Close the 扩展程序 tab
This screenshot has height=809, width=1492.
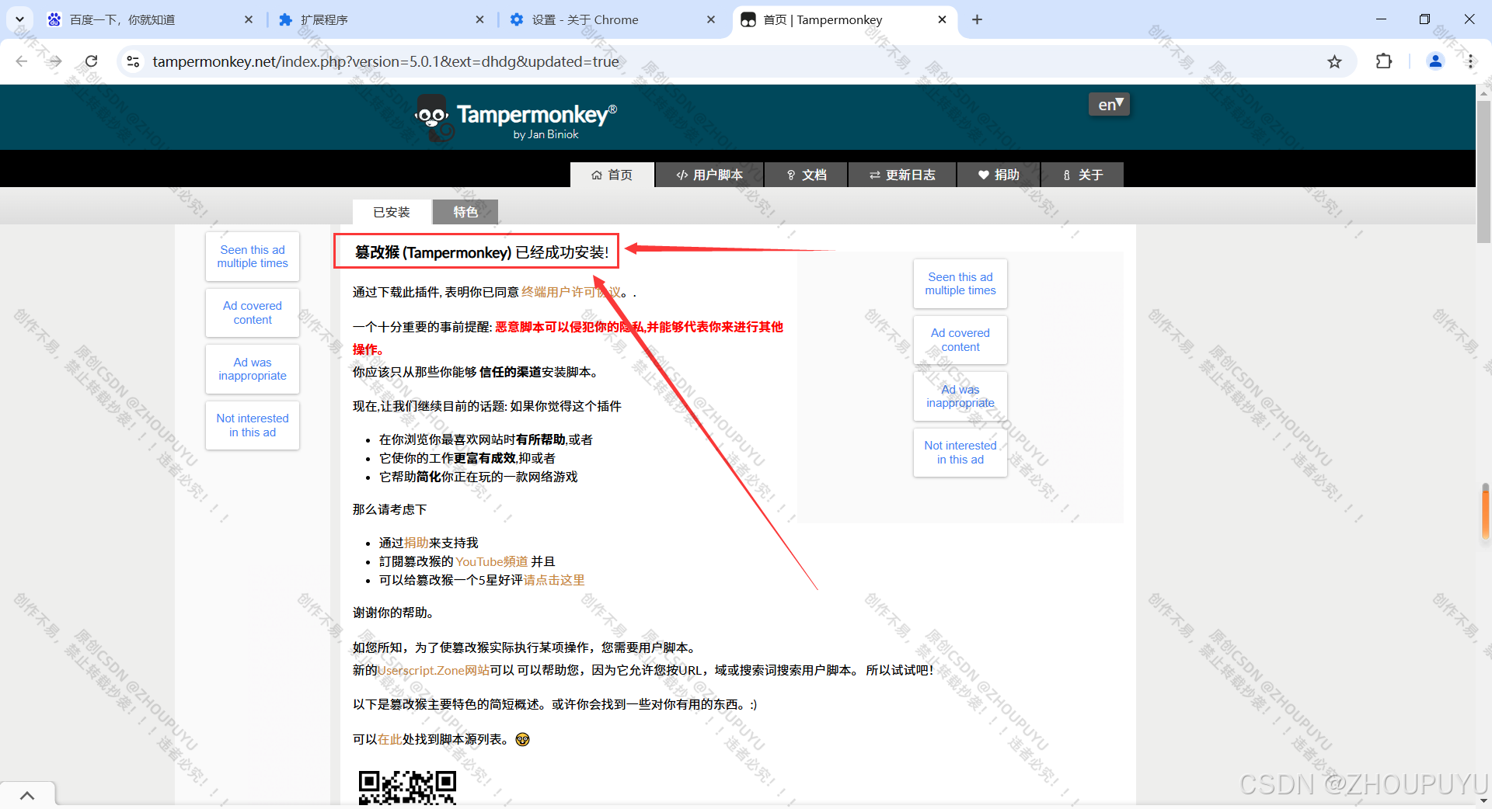[479, 19]
